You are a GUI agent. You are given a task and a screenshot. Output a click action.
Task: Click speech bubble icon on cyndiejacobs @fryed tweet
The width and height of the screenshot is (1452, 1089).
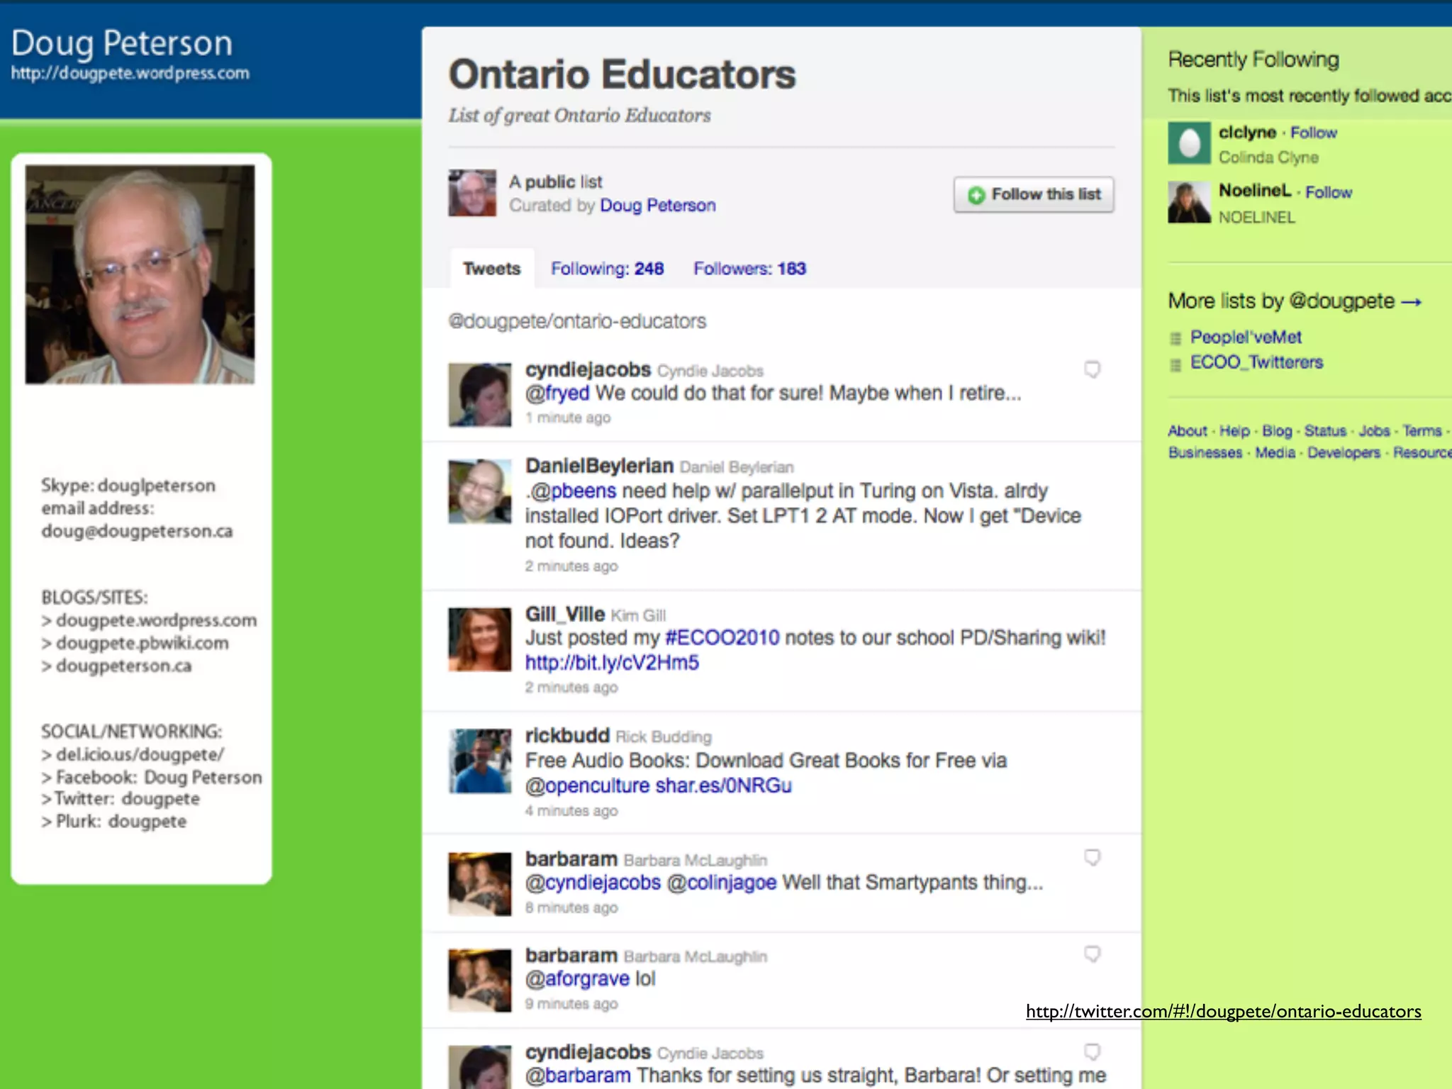pyautogui.click(x=1093, y=369)
